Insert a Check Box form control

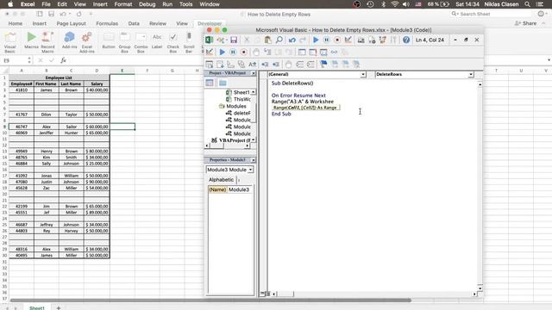tap(172, 42)
